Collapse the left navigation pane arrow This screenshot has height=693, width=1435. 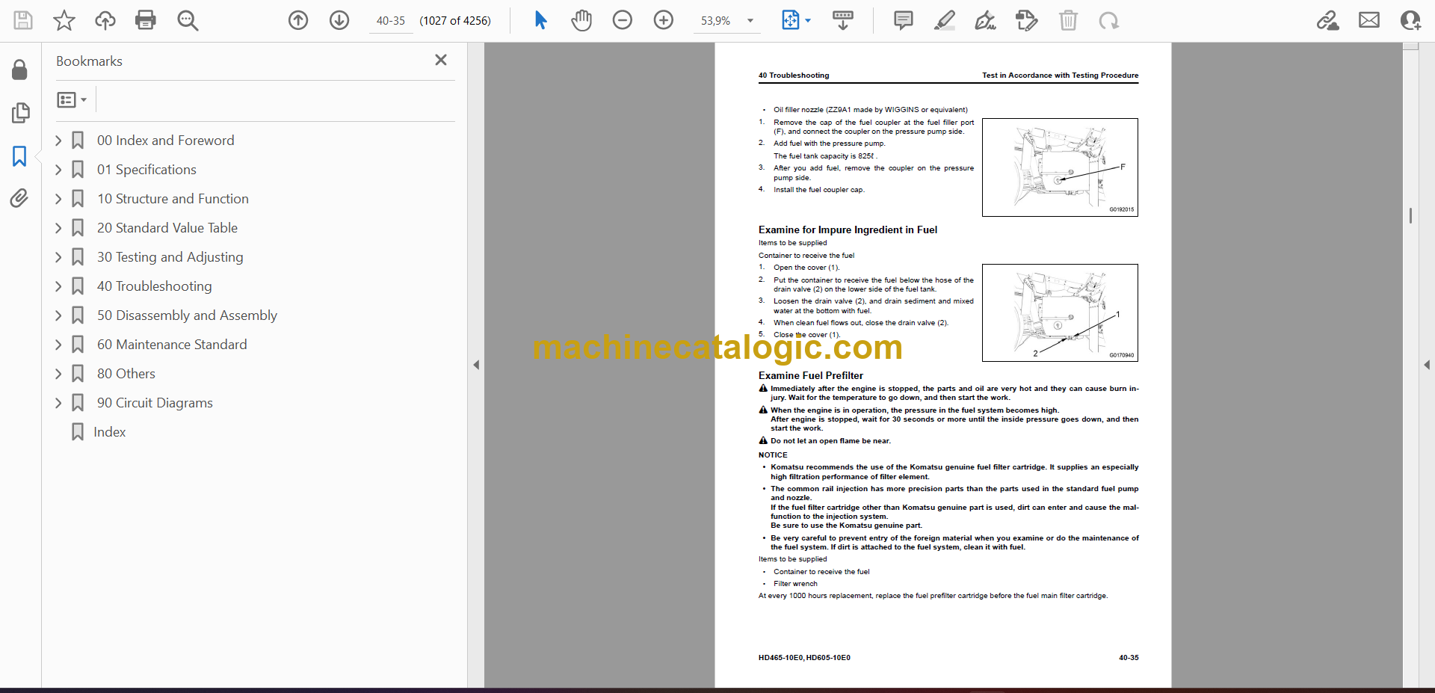[x=476, y=365]
